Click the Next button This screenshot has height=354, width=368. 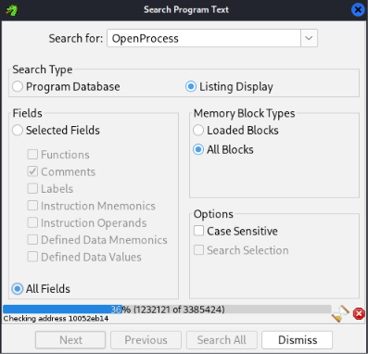pos(70,340)
